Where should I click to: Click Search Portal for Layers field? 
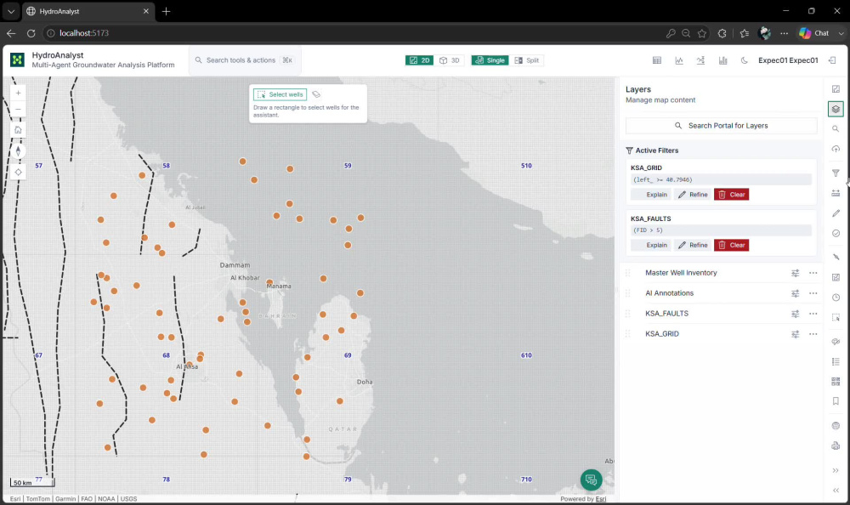(x=721, y=125)
